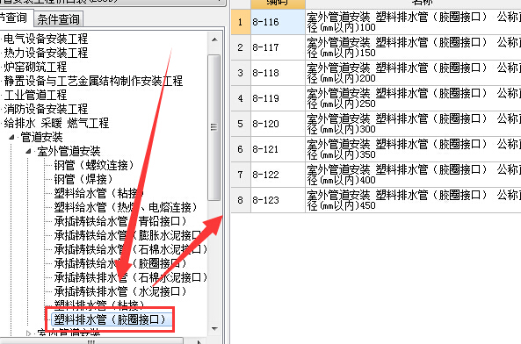This screenshot has height=344, width=521.
Task: Select 管道安装 tree label
Action: pos(41,137)
